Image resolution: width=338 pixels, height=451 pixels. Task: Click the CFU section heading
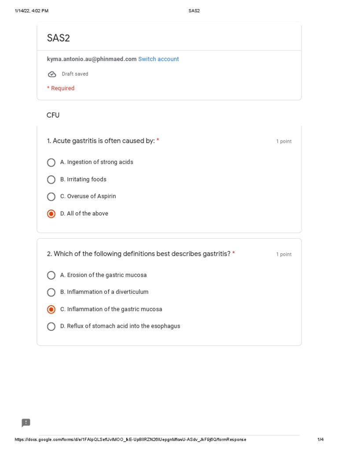53,115
